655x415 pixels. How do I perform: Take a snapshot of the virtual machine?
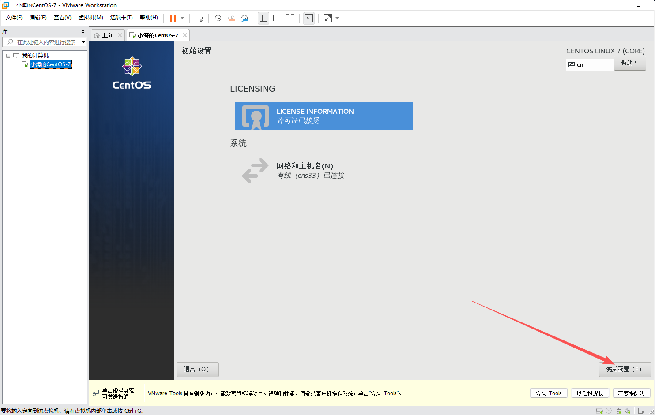point(218,18)
